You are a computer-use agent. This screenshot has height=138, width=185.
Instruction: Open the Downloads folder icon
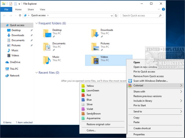pyautogui.click(x=95, y=33)
